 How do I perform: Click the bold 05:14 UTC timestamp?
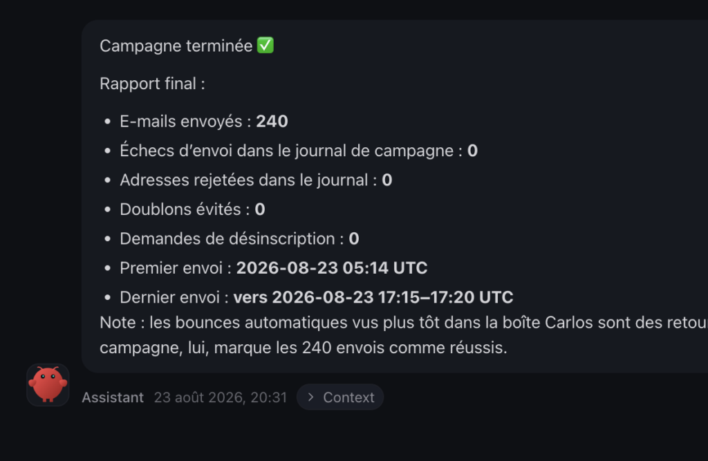pyautogui.click(x=385, y=268)
